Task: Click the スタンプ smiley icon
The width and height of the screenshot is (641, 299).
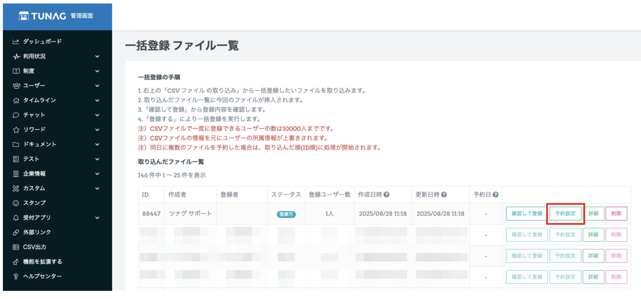Action: [x=16, y=203]
